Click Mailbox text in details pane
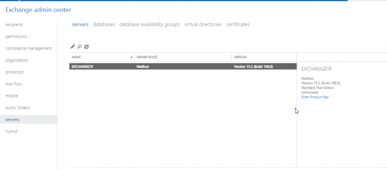This screenshot has height=170, width=387. [308, 78]
